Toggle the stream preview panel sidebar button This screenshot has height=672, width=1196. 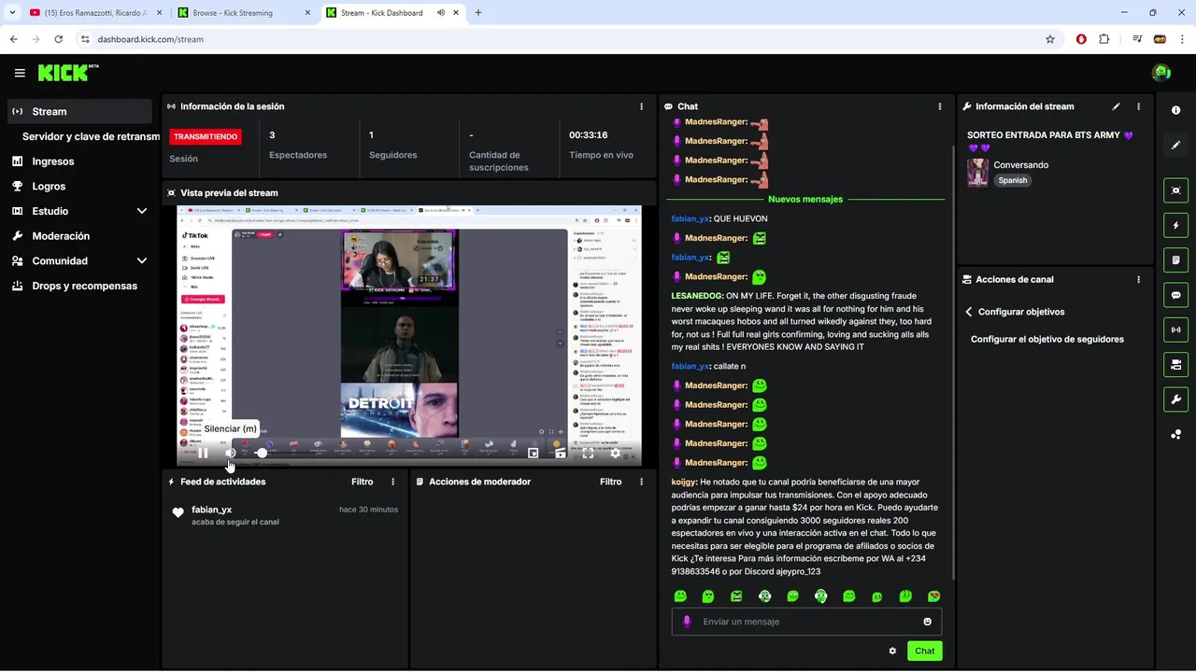(x=1175, y=190)
